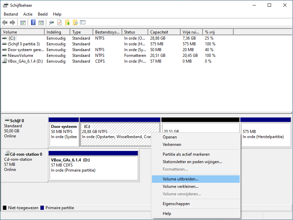This screenshot has width=293, height=220.
Task: Click the checkmark document toolbar icon
Action: click(x=59, y=23)
